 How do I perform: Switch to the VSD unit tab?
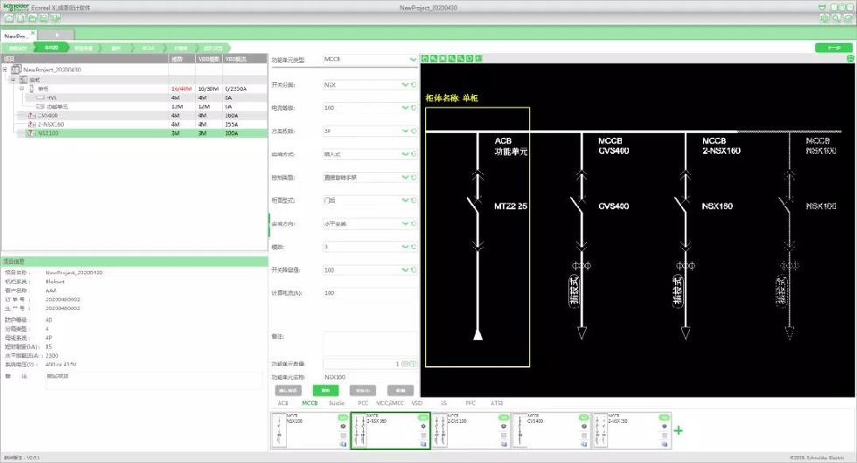pos(417,404)
